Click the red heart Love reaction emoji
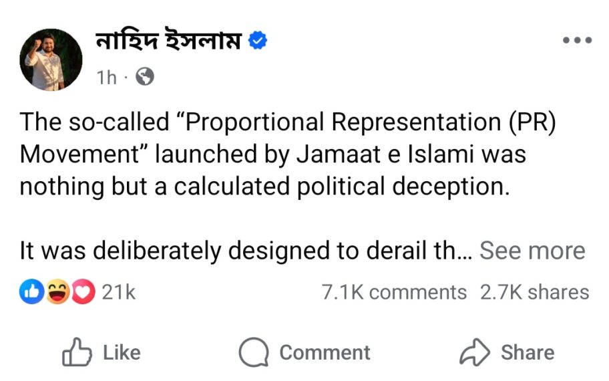 point(83,292)
